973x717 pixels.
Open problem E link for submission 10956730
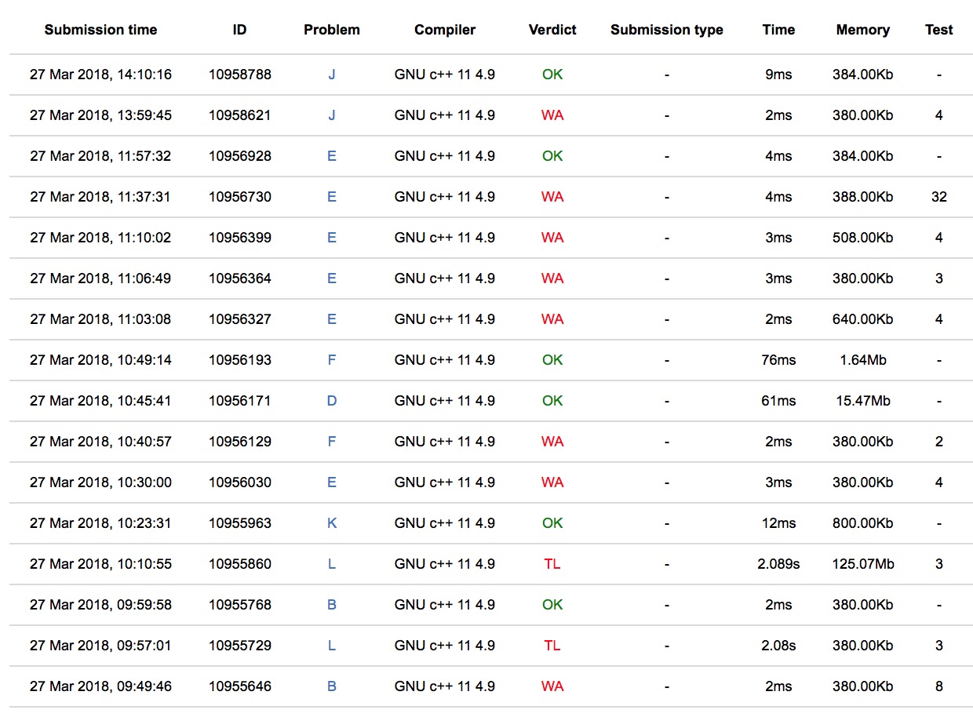tap(331, 197)
